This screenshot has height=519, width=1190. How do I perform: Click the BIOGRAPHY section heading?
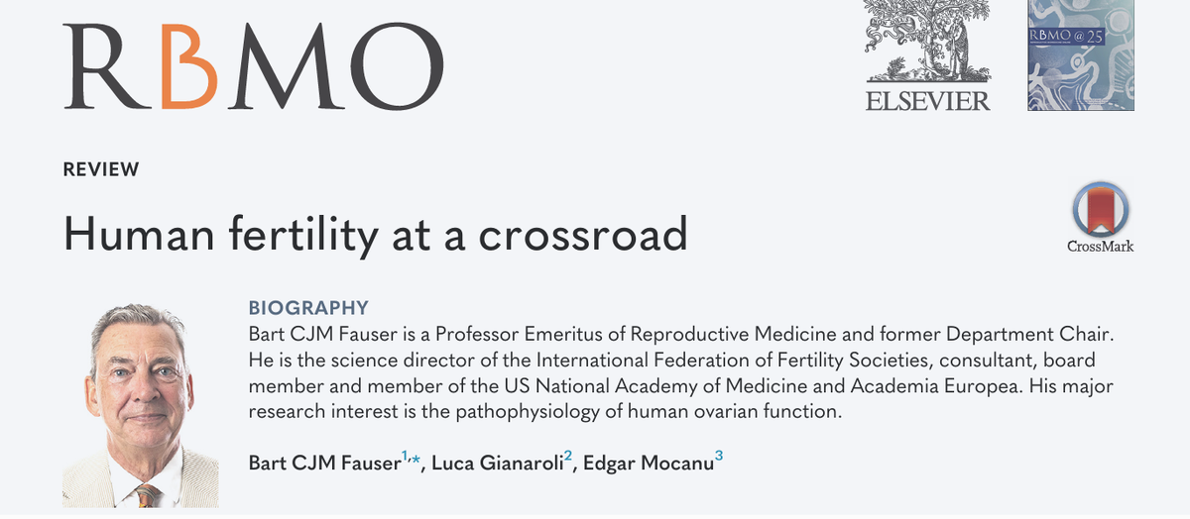pos(307,307)
